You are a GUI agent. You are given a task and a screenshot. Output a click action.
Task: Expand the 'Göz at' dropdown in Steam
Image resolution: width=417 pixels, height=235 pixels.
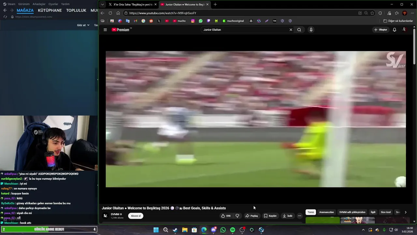click(x=83, y=25)
